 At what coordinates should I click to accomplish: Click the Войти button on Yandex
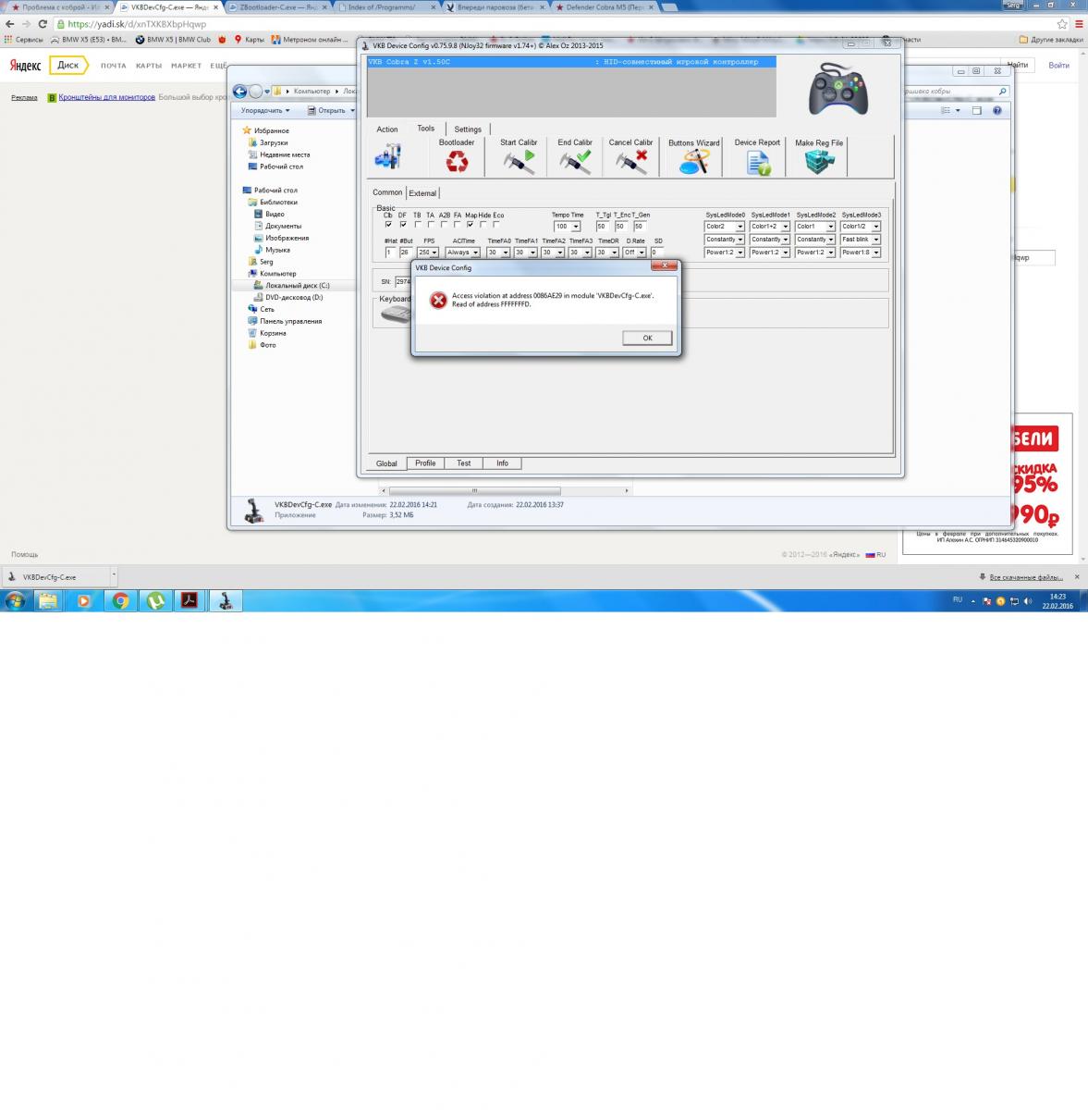1059,65
